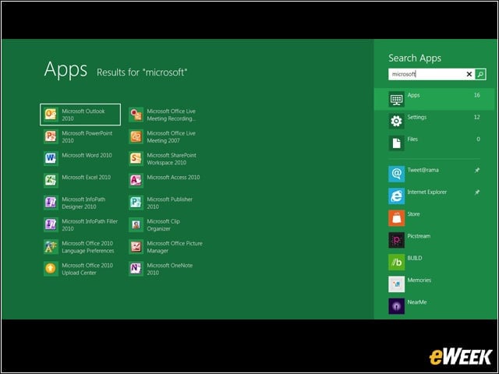Open Microsoft Publisher 2010 icon
Image resolution: width=499 pixels, height=374 pixels.
coord(136,203)
